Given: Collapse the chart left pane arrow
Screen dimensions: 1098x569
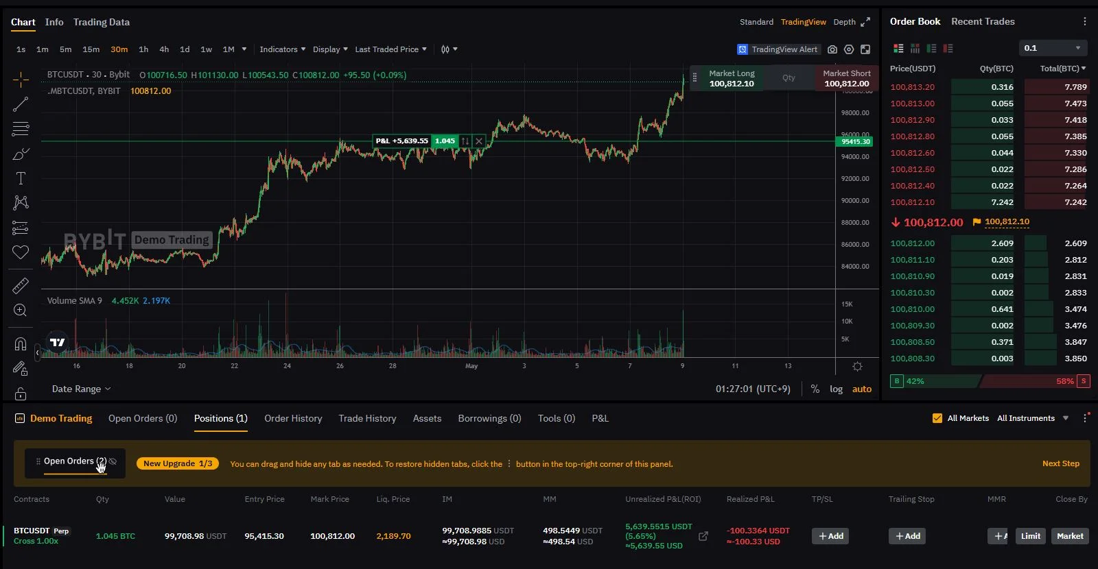Looking at the screenshot, I should [37, 352].
